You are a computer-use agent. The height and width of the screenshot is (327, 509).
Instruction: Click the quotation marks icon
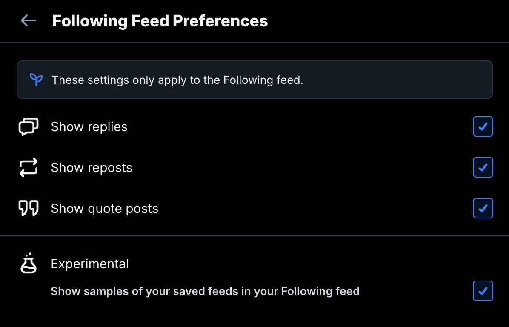click(29, 209)
